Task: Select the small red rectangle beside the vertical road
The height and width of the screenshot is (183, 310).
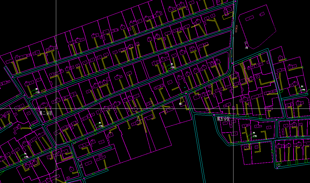Action: click(236, 29)
